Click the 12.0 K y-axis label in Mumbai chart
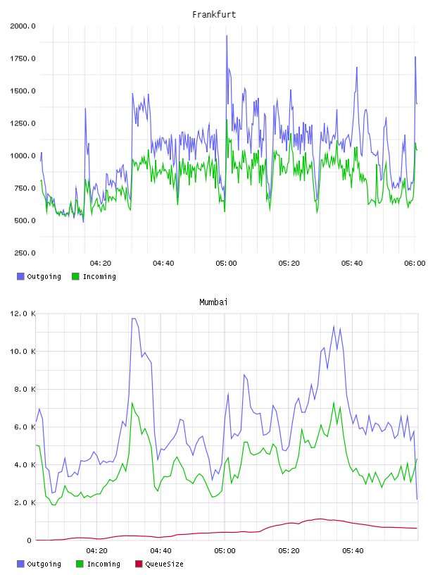 (x=23, y=314)
